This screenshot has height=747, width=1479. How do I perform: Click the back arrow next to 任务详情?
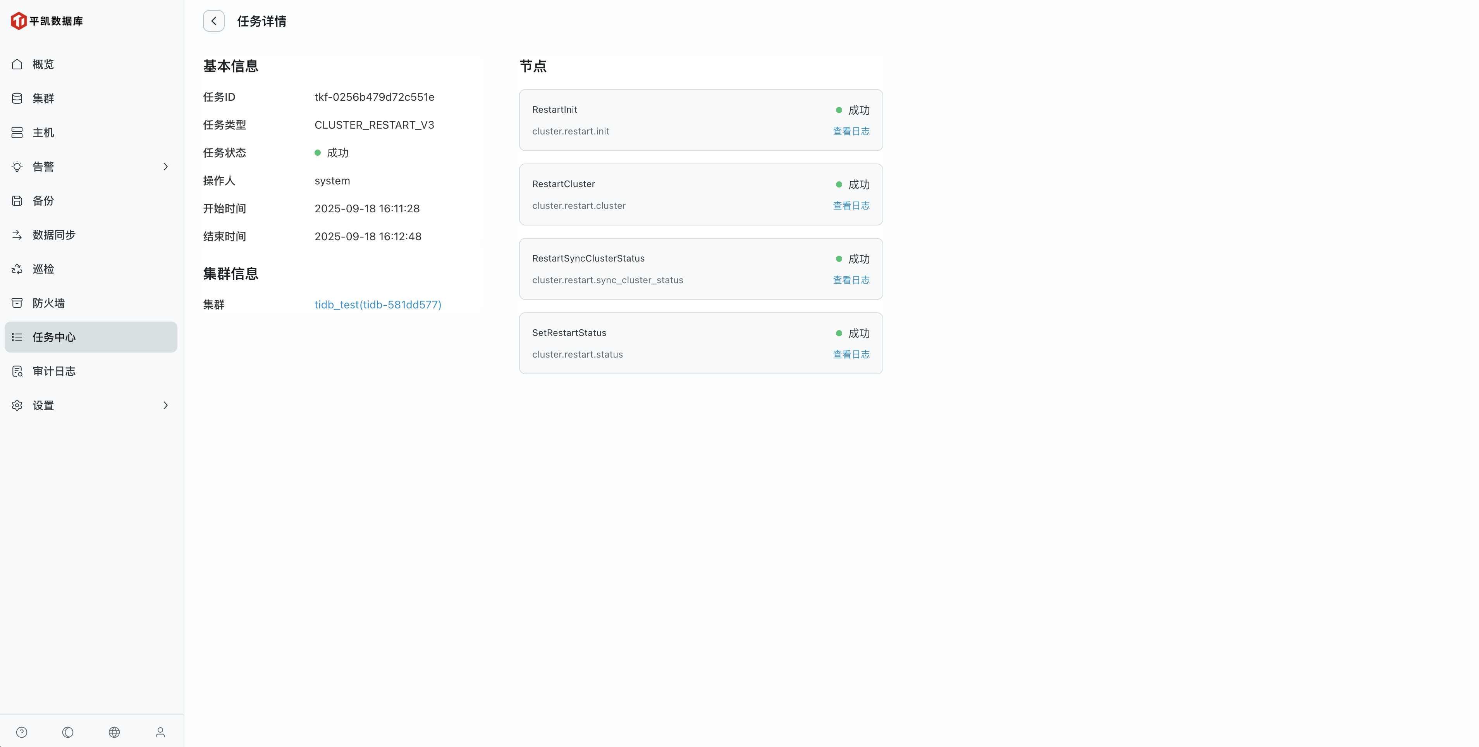[x=213, y=21]
